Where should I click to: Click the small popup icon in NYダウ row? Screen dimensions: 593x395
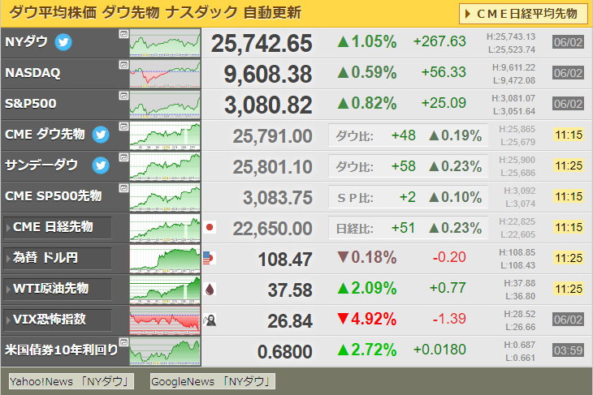coord(123,34)
